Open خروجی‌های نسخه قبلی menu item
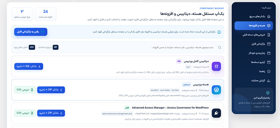Viewport: 280px width, 128px height. (254, 35)
